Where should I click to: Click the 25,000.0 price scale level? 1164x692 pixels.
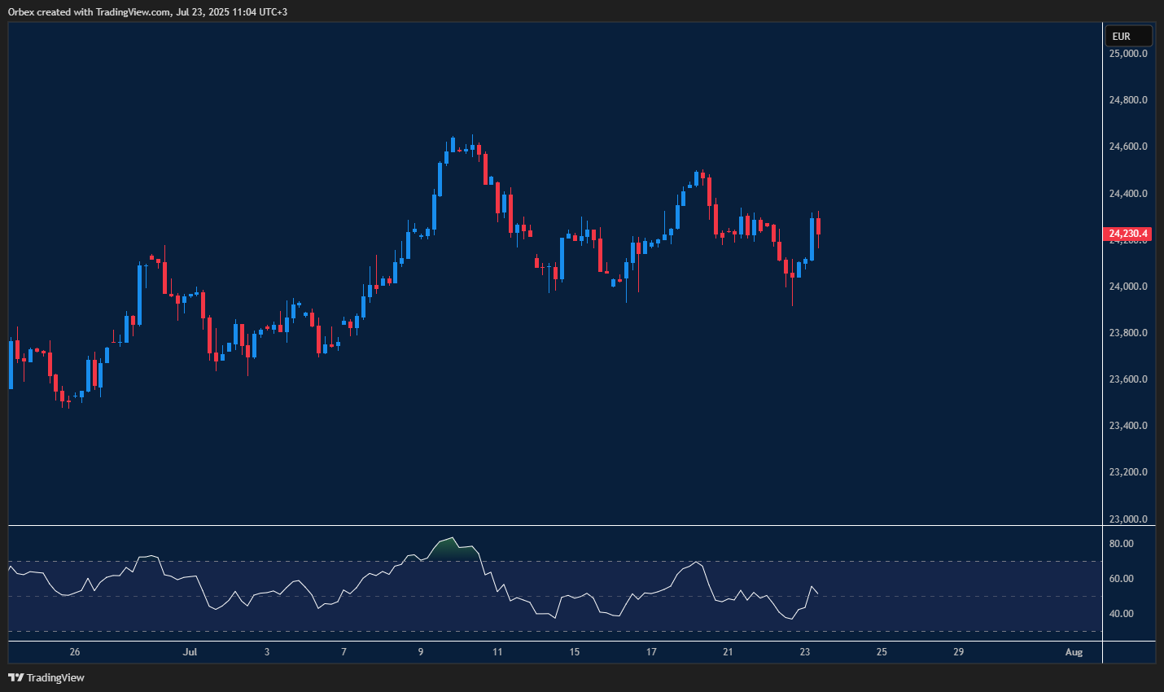[1127, 53]
